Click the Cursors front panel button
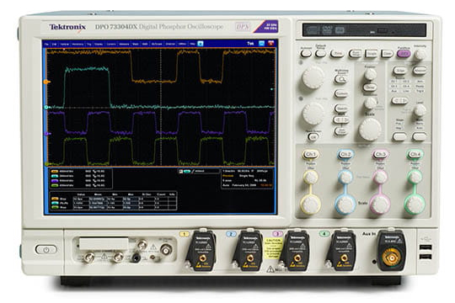Screen dimensions: 455x303 tap(340, 93)
